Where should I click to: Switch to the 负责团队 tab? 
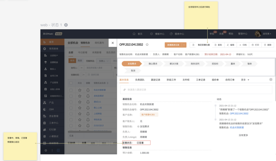tap(140, 80)
